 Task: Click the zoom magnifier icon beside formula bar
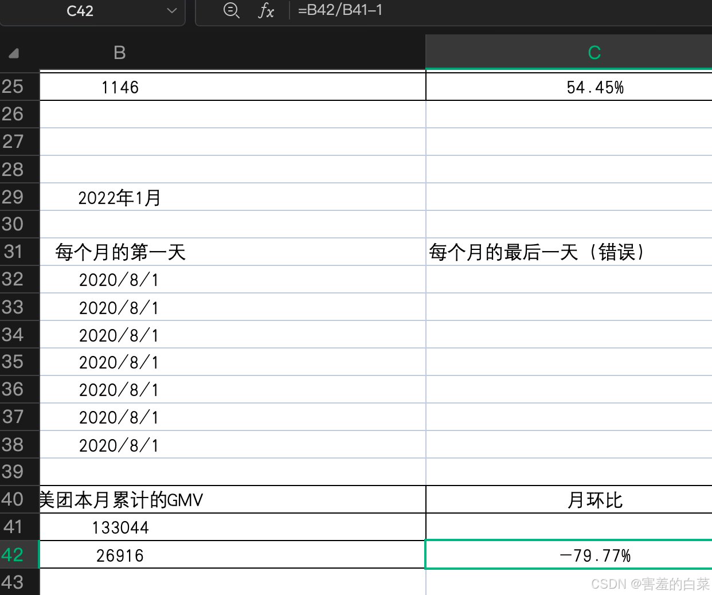pyautogui.click(x=232, y=10)
